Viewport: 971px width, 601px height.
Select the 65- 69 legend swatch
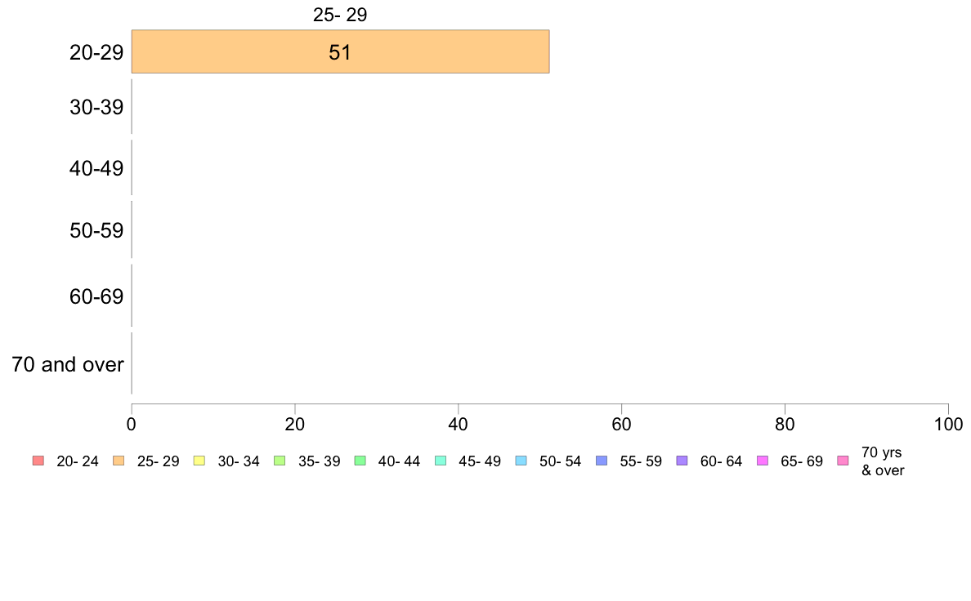(x=763, y=461)
